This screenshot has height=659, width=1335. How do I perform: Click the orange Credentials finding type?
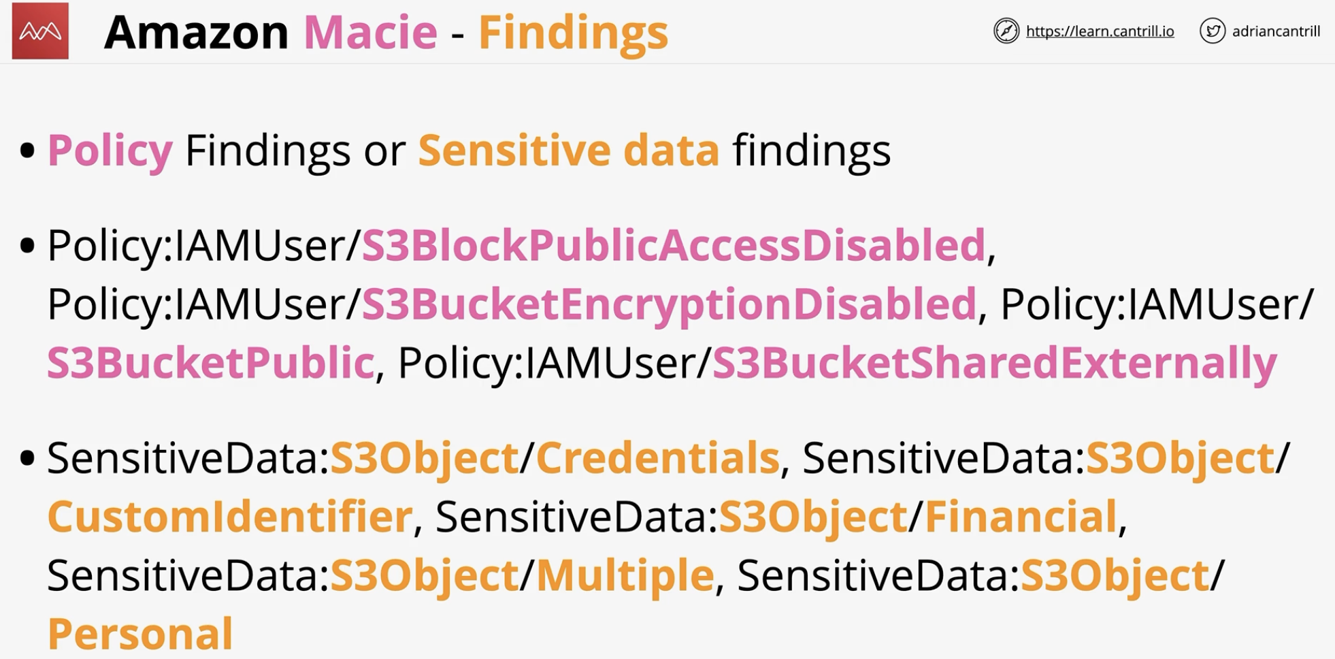coord(657,457)
